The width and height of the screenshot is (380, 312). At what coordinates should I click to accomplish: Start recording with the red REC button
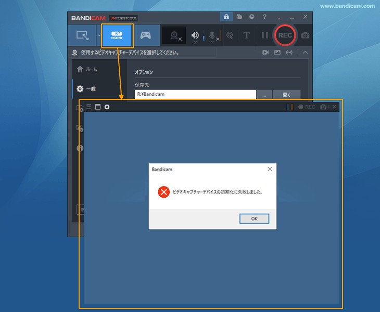click(x=285, y=35)
